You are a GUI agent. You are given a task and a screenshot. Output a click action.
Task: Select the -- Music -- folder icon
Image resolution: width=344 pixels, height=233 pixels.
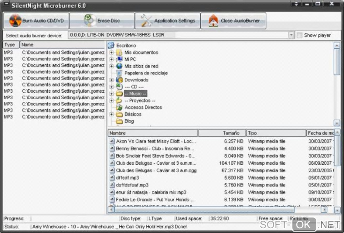point(119,94)
